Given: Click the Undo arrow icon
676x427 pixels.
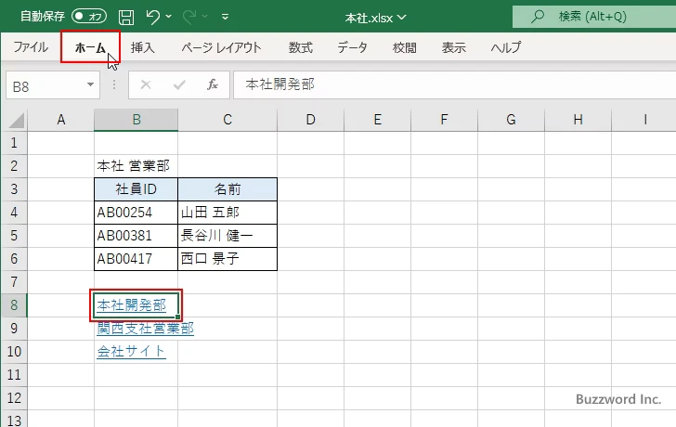Looking at the screenshot, I should coord(152,17).
